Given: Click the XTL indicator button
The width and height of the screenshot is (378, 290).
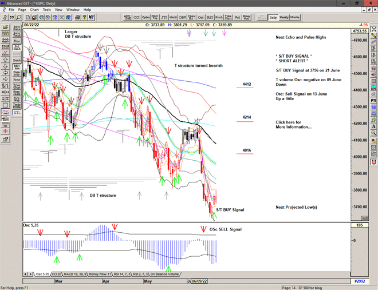Looking at the screenshot, I should pos(17,113).
